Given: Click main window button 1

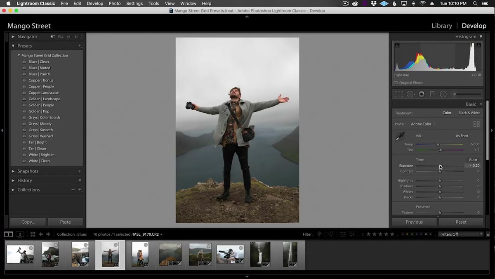Looking at the screenshot, I should coord(8,234).
